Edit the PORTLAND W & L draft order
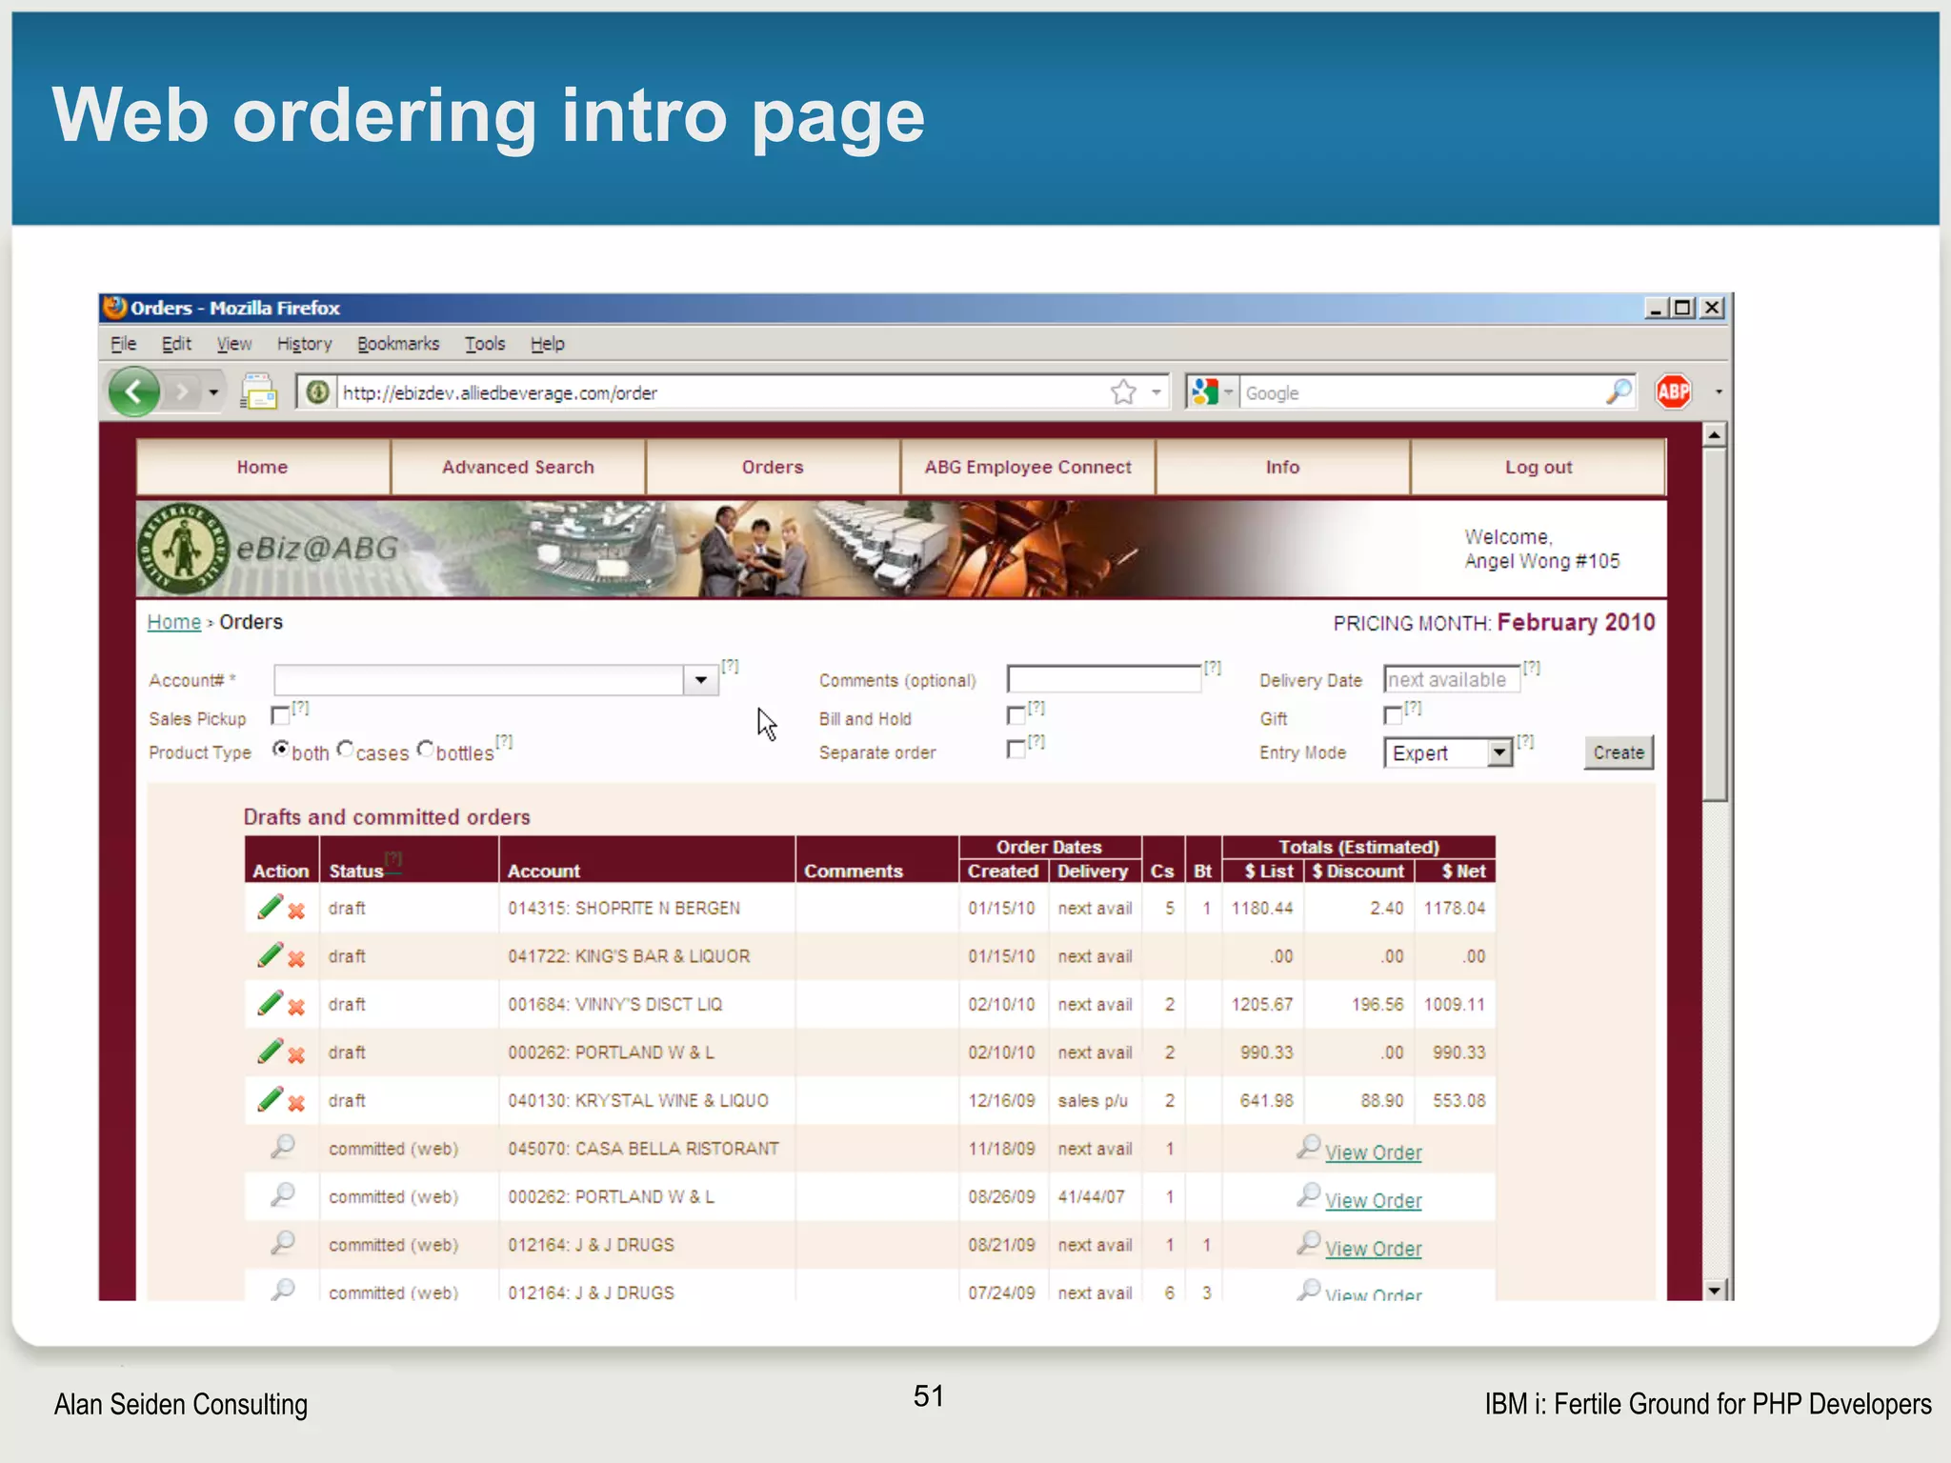 click(271, 1051)
